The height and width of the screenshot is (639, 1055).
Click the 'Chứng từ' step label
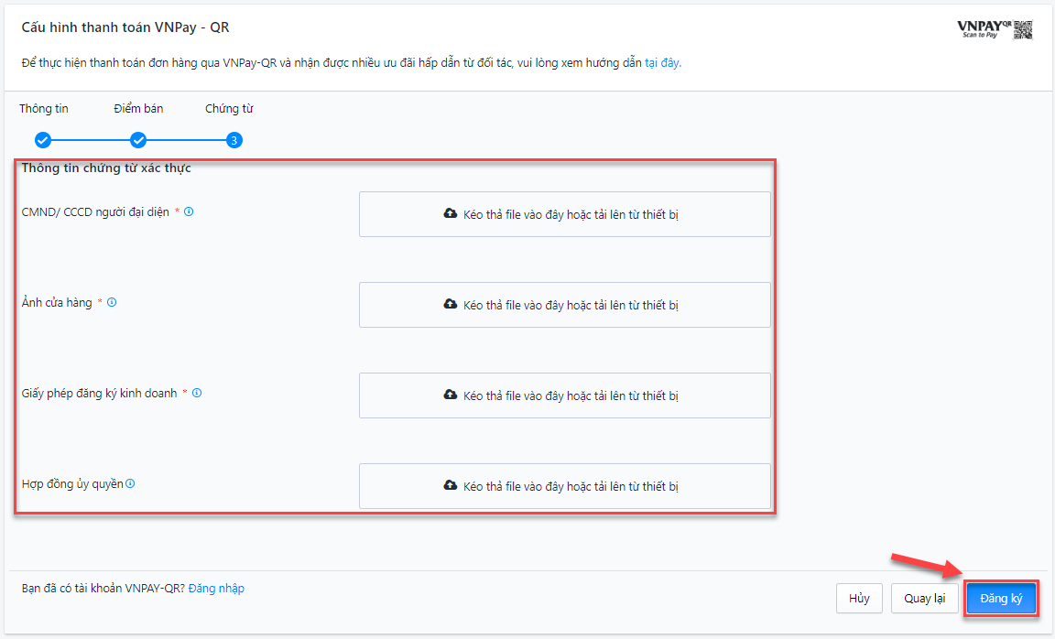(x=230, y=109)
